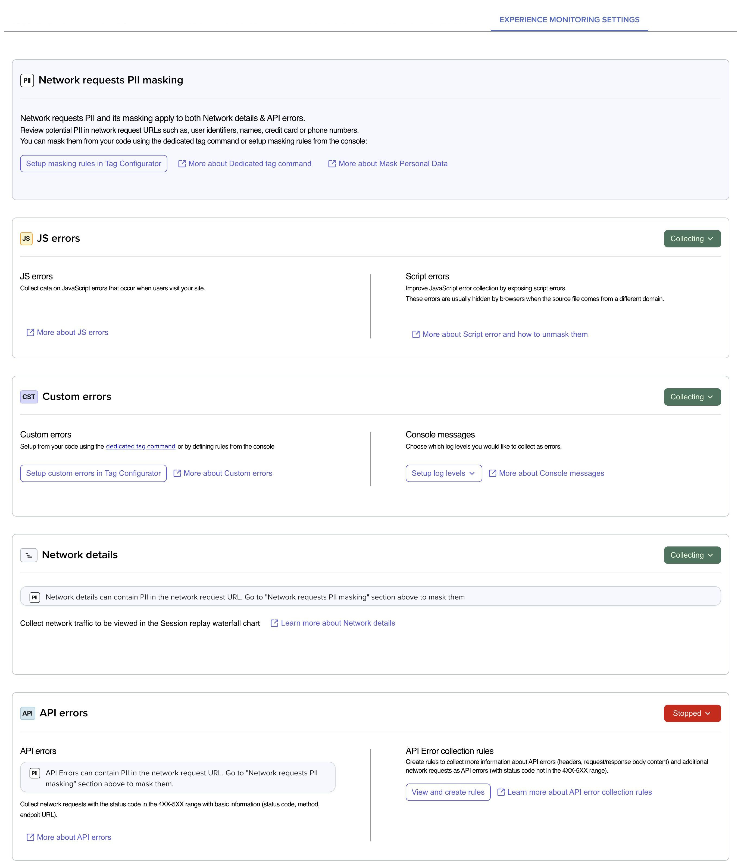Viewport: 741px width, 867px height.
Task: Expand the JS errors Collecting dropdown
Action: (692, 238)
